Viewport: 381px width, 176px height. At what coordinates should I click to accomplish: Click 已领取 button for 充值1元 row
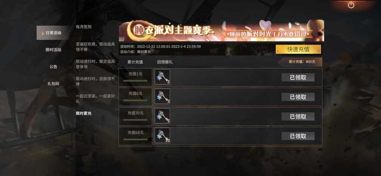point(298,77)
